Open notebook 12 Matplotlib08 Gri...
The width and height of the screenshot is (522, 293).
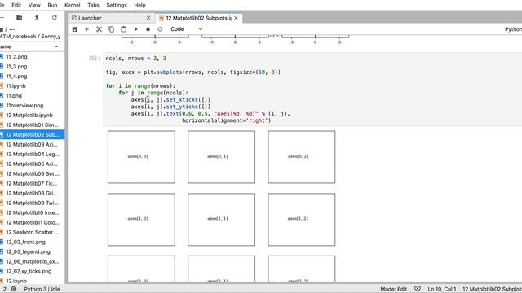click(x=33, y=193)
